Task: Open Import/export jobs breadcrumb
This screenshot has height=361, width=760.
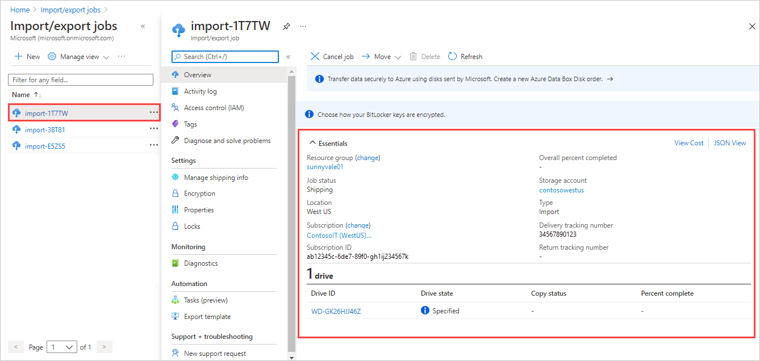Action: pos(71,10)
